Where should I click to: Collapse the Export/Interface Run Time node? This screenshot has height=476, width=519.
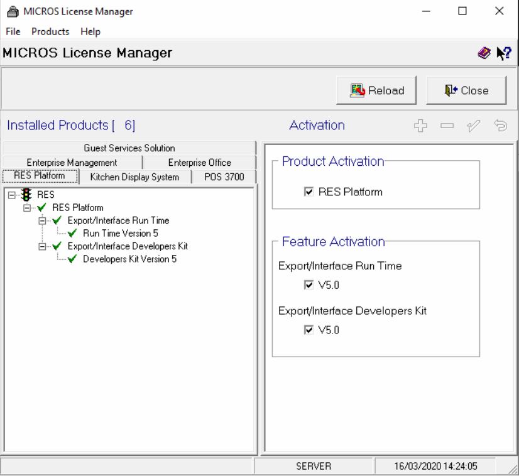(x=42, y=220)
